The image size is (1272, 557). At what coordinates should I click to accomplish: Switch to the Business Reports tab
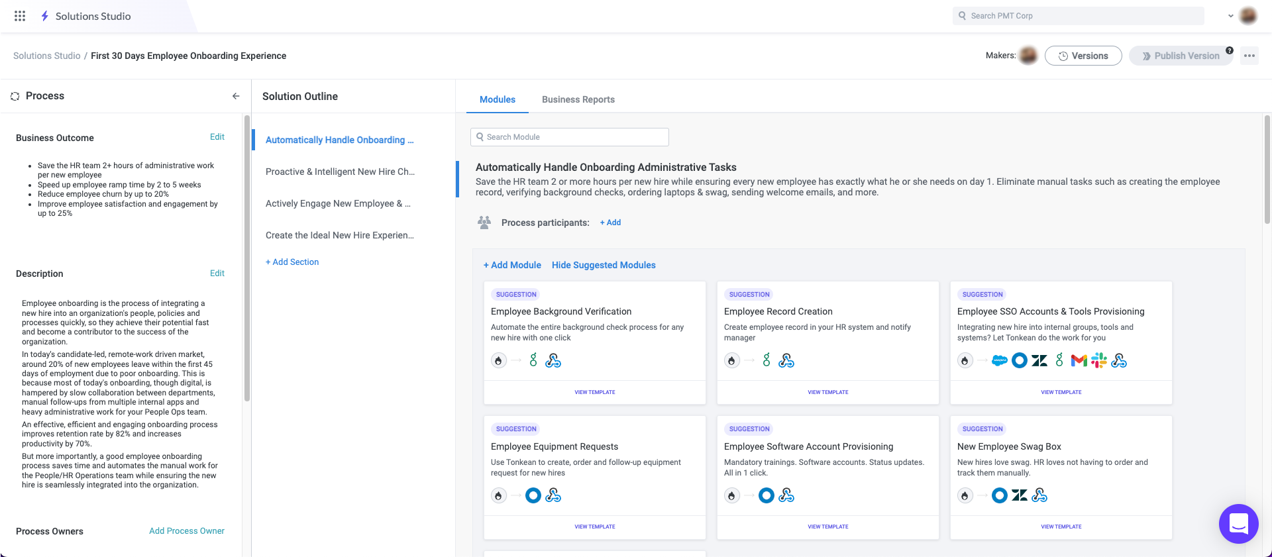click(578, 99)
